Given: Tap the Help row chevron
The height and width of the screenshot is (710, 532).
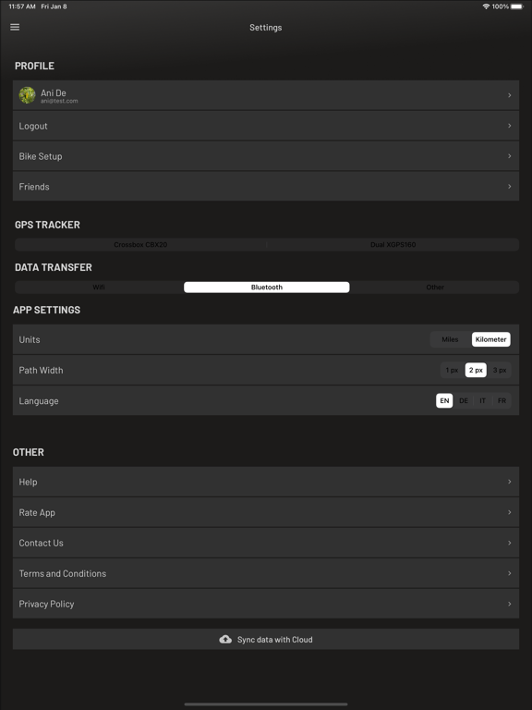Looking at the screenshot, I should point(510,482).
